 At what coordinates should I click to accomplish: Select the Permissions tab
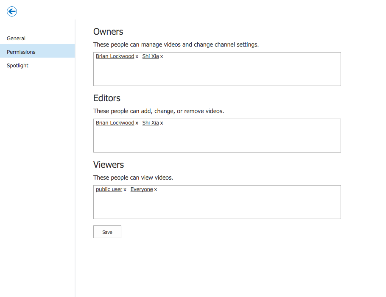point(37,52)
